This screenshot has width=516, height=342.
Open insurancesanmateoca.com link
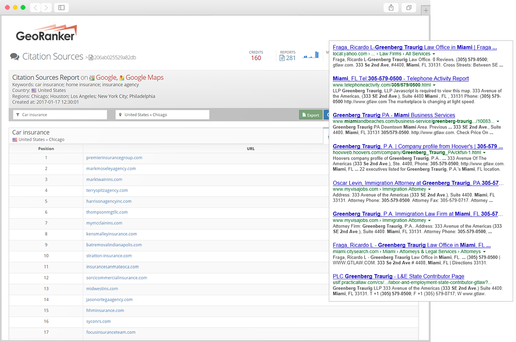pyautogui.click(x=113, y=266)
